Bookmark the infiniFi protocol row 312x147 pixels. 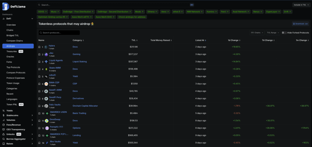pos(39,77)
